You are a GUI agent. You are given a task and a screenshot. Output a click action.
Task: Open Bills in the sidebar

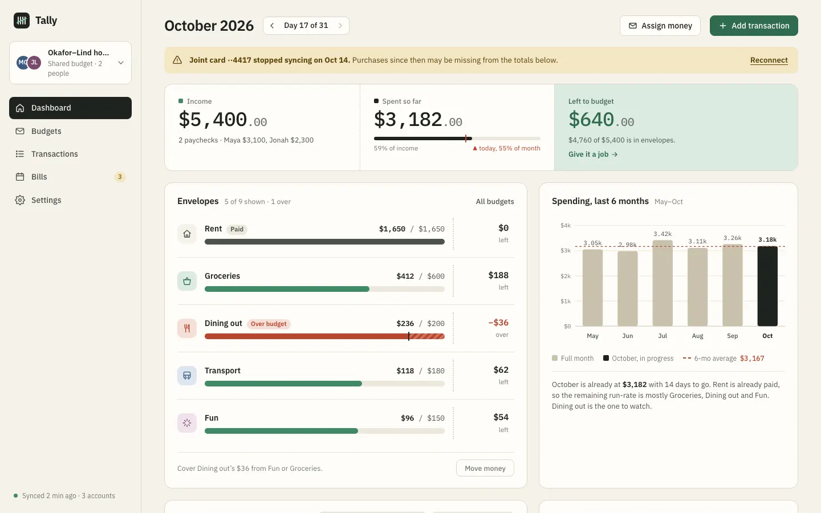tap(70, 177)
